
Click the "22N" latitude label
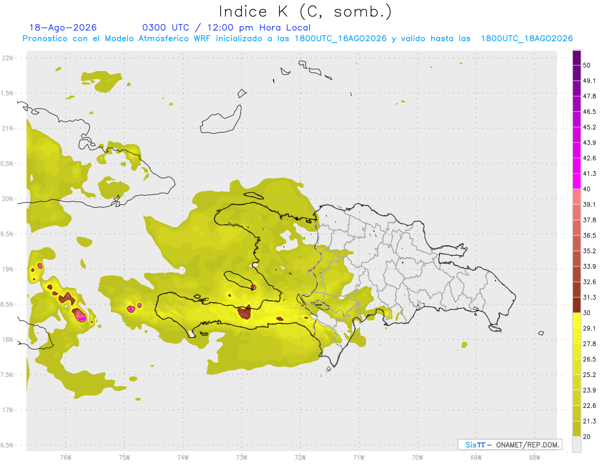[x=7, y=58]
